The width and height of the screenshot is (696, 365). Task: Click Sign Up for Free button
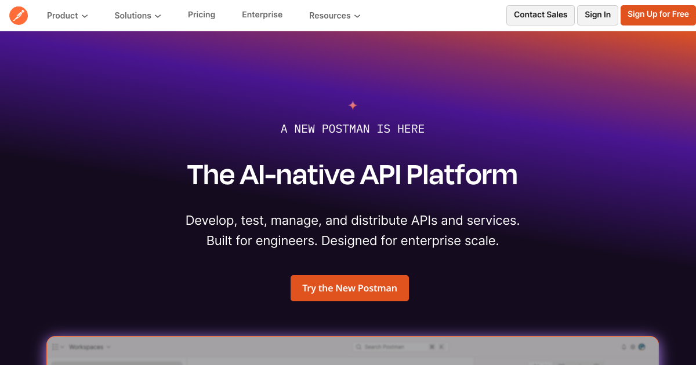pos(658,14)
